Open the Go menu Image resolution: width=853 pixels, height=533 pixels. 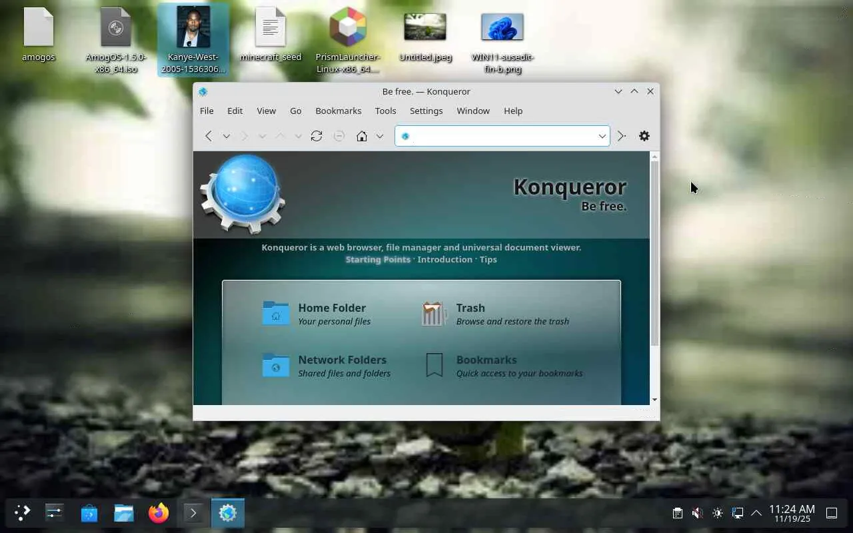tap(295, 111)
